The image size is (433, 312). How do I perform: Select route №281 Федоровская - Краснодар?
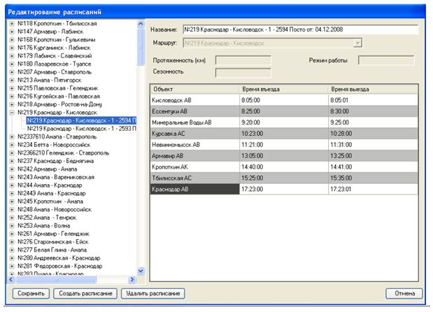59,266
